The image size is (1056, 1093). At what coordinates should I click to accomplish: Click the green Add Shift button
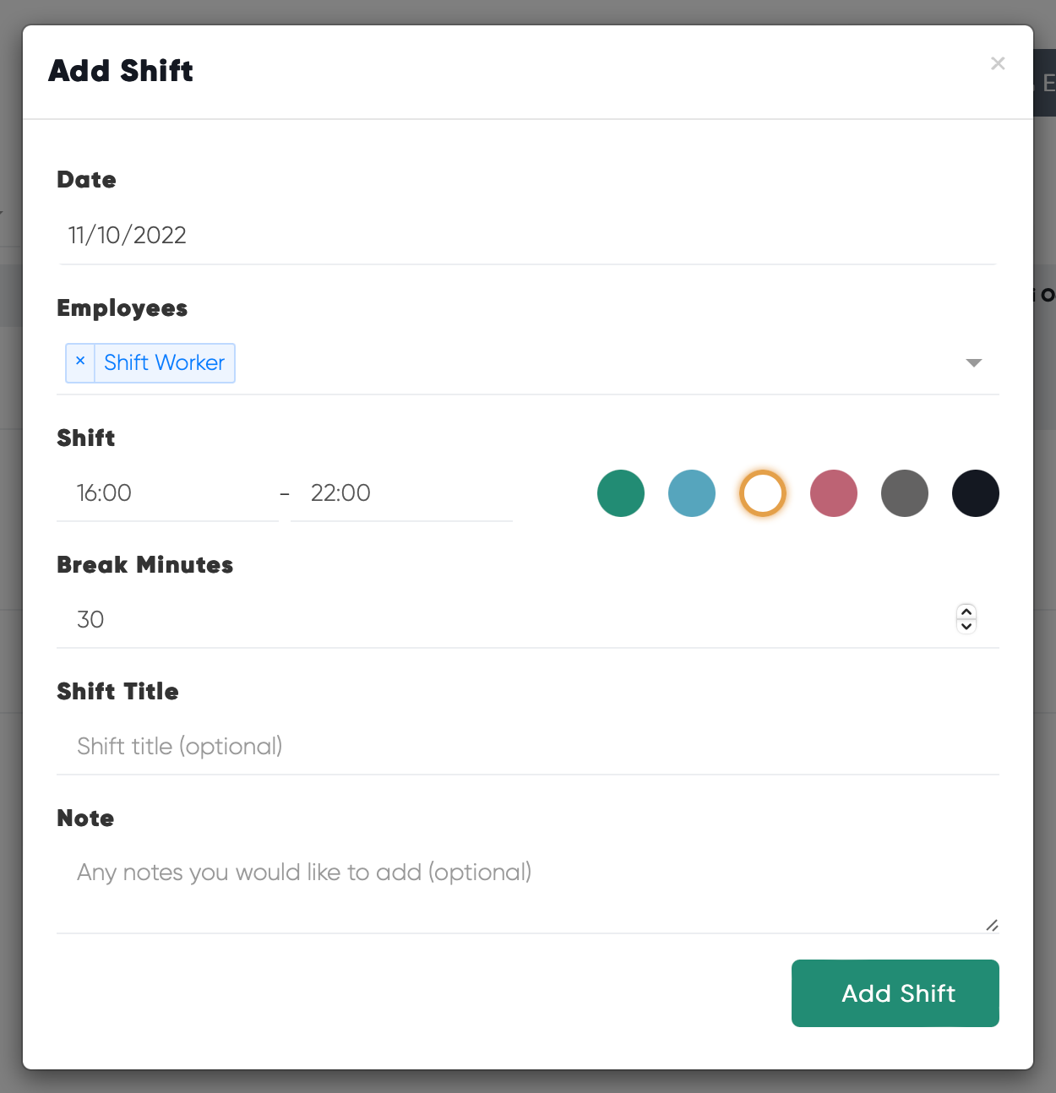(x=895, y=993)
